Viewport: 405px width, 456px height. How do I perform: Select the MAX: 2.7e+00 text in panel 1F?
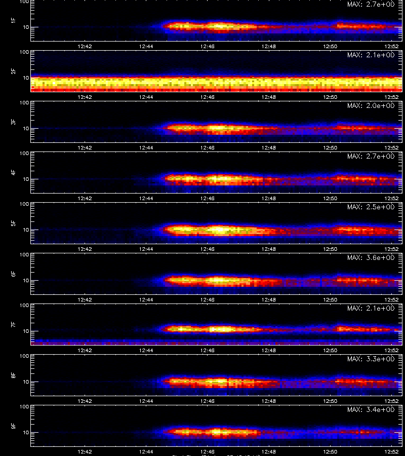click(371, 5)
